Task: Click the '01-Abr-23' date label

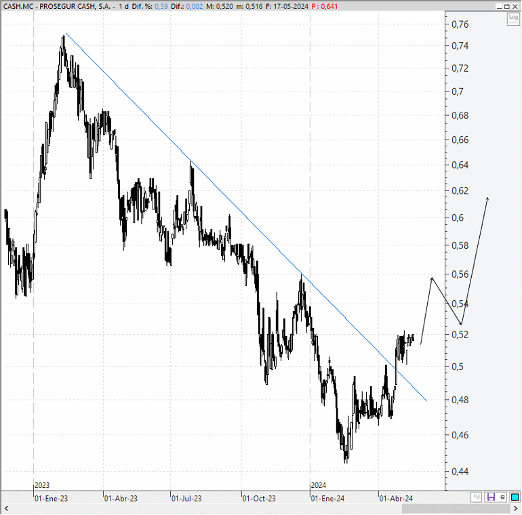Action: click(x=121, y=498)
